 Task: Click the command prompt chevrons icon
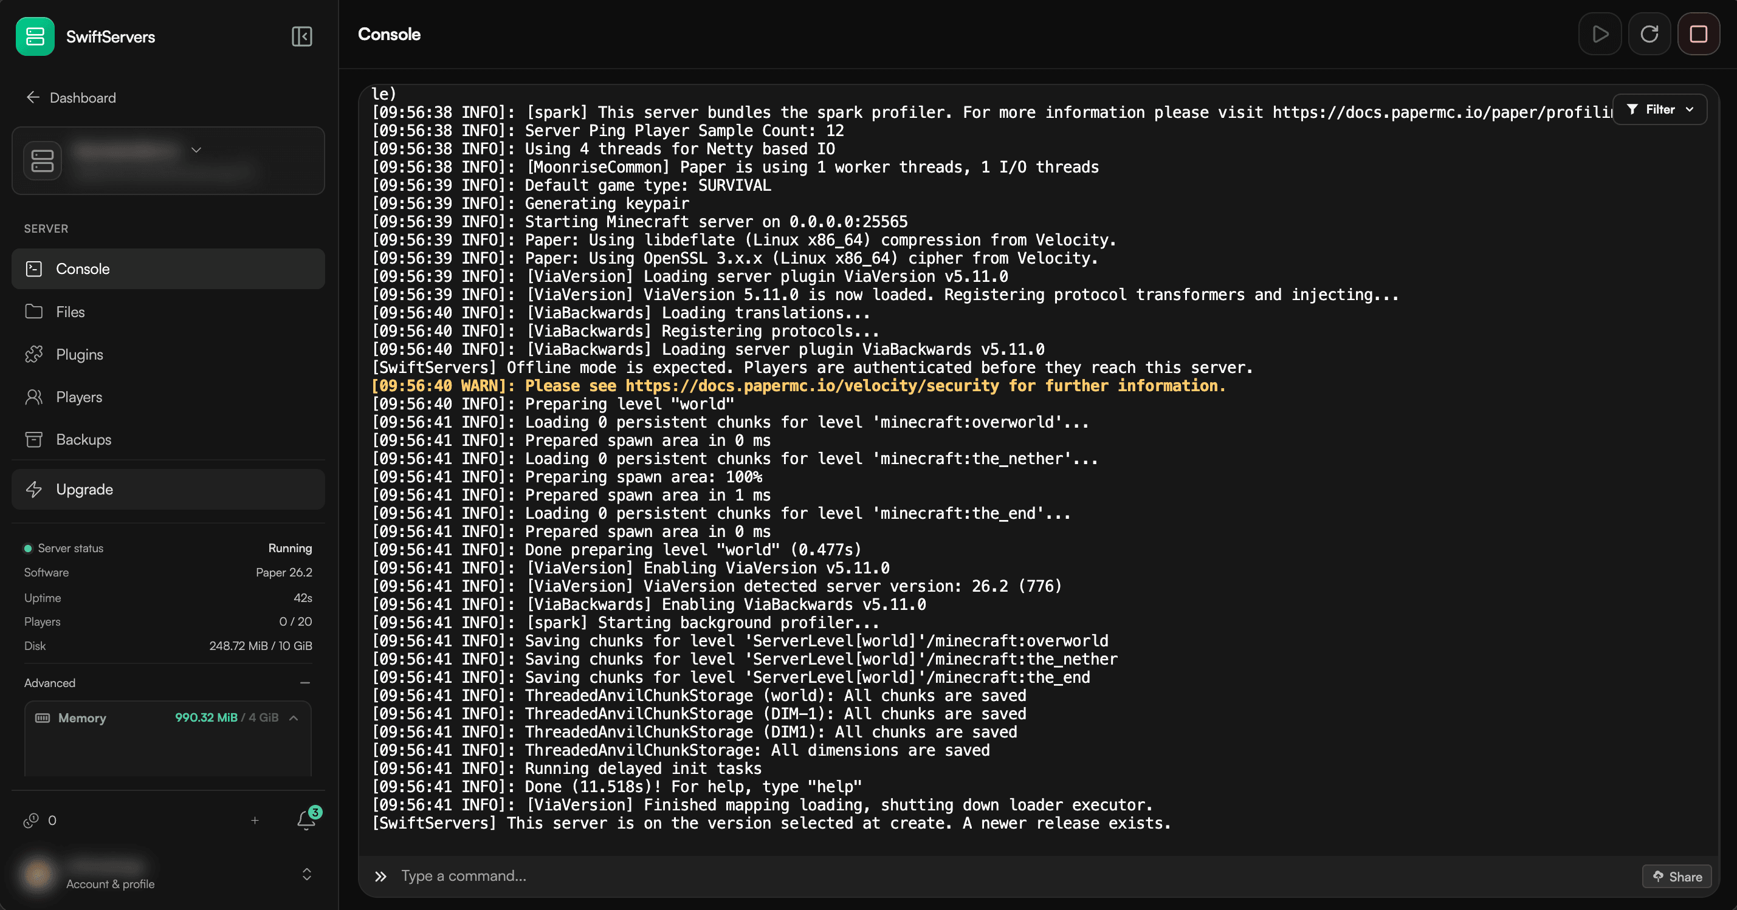(x=380, y=877)
